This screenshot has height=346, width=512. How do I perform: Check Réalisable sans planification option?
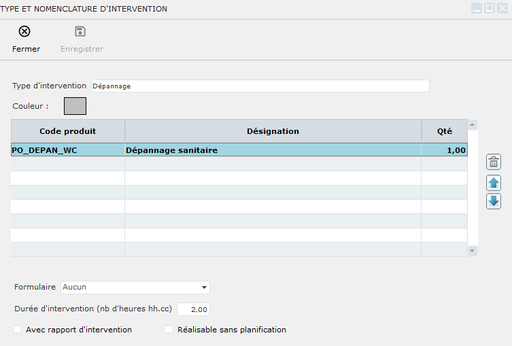169,330
